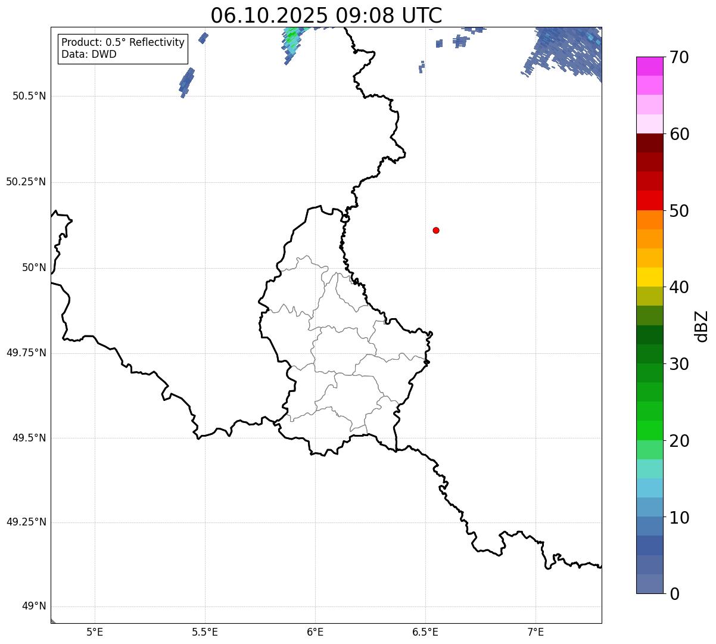The image size is (716, 644).
Task: Click the "Product: 0.5° Reflectivity" legend text
Action: coord(123,43)
